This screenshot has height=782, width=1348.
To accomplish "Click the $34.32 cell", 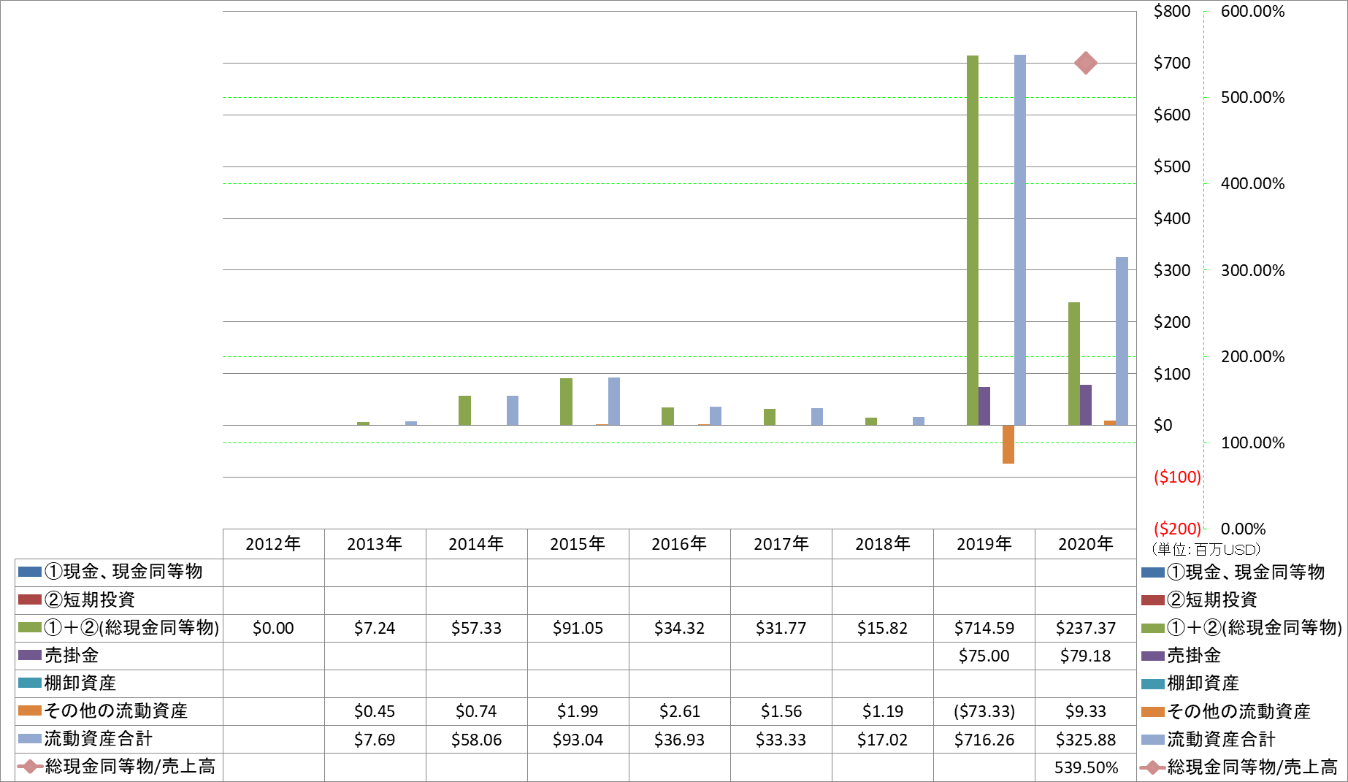I will point(679,628).
